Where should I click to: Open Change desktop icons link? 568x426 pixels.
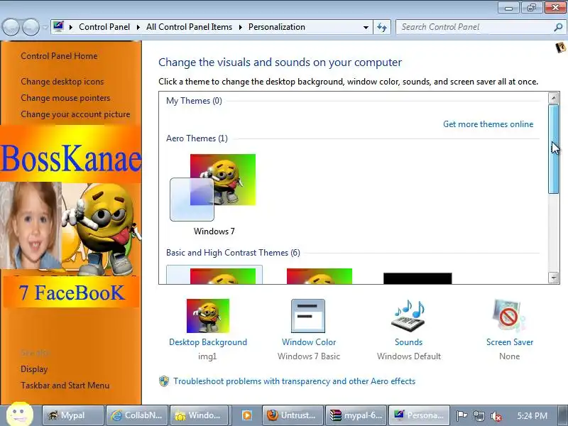(x=62, y=82)
